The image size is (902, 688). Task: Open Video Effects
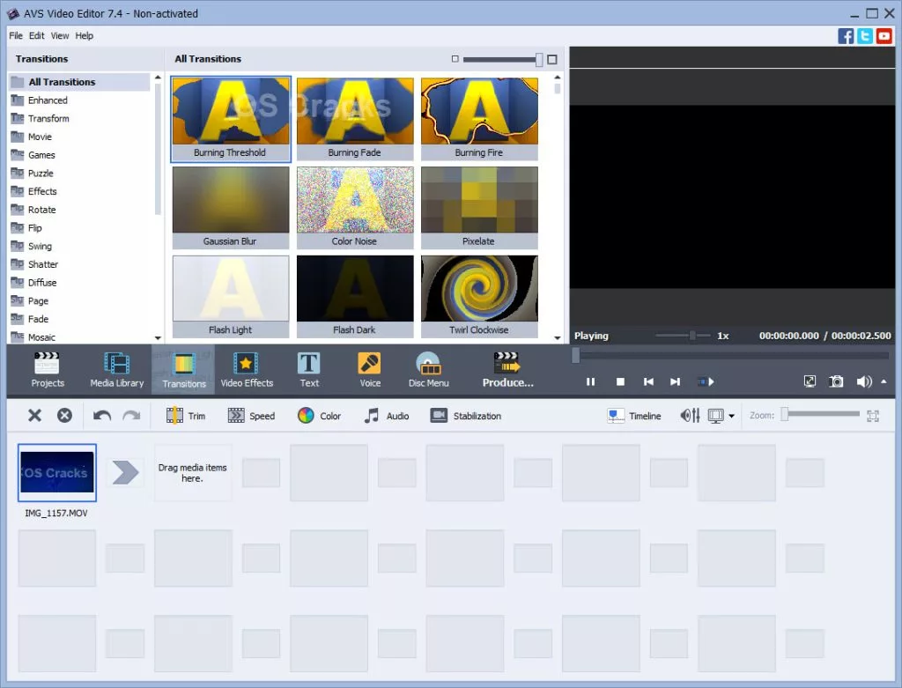click(x=247, y=370)
